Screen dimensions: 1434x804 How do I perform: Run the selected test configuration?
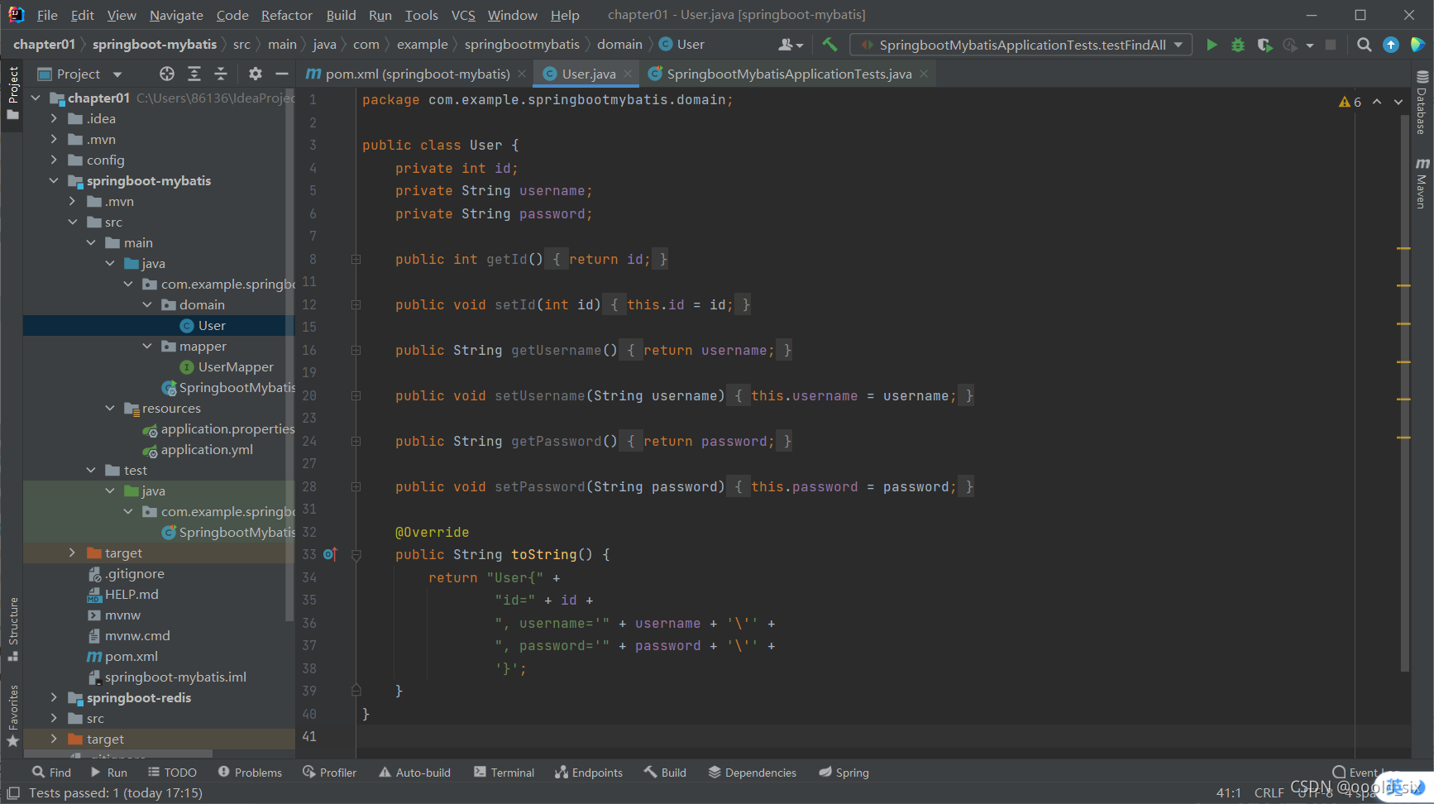point(1212,45)
